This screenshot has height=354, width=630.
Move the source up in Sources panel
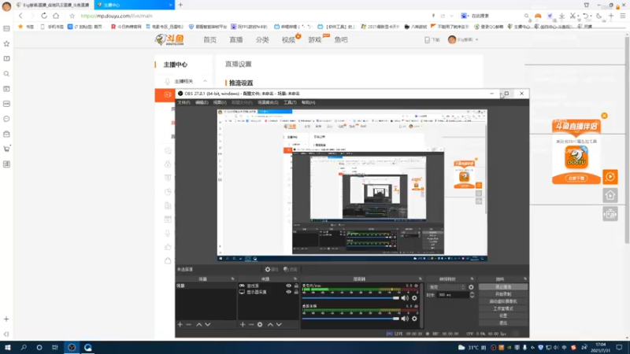coord(270,324)
